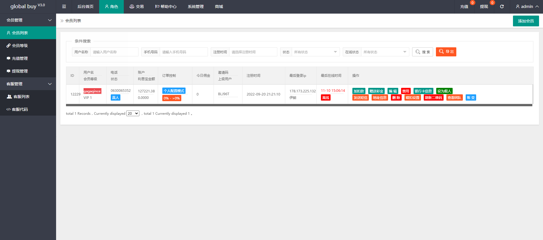This screenshot has width=543, height=240.
Task: Open the 充值 recharge notification
Action: (464, 7)
